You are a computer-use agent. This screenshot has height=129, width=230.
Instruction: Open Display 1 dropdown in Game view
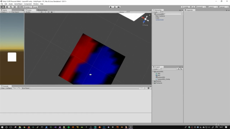(5, 12)
